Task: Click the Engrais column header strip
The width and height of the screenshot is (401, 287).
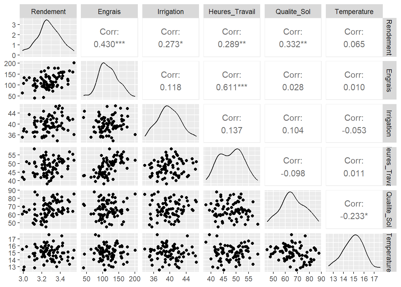Action: [109, 12]
